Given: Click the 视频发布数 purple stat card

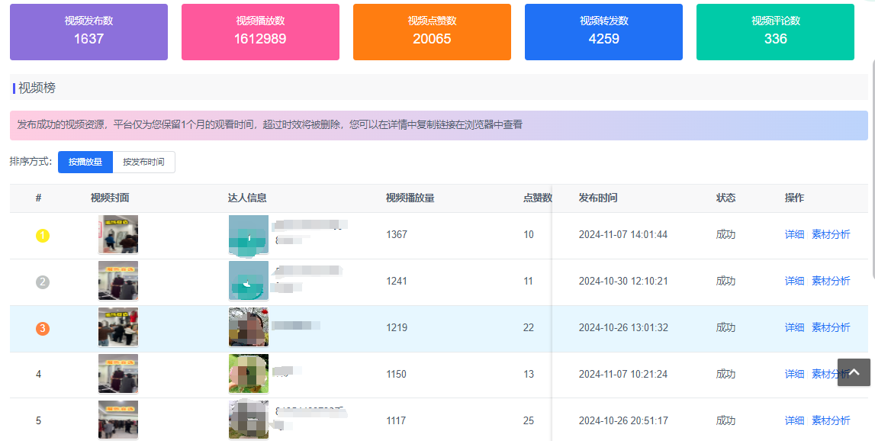Looking at the screenshot, I should (x=88, y=32).
